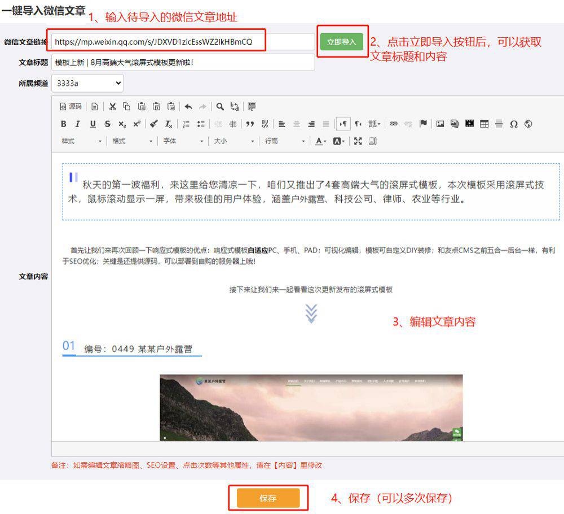Click the Cut scissors icon
Image resolution: width=564 pixels, height=514 pixels.
coord(112,106)
